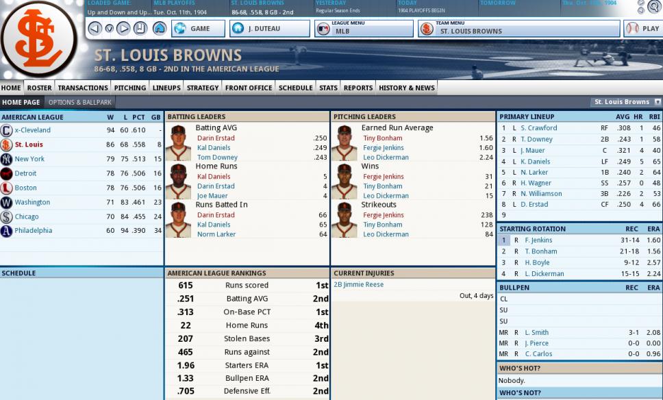Click the home icon in the toolbar

(160, 28)
